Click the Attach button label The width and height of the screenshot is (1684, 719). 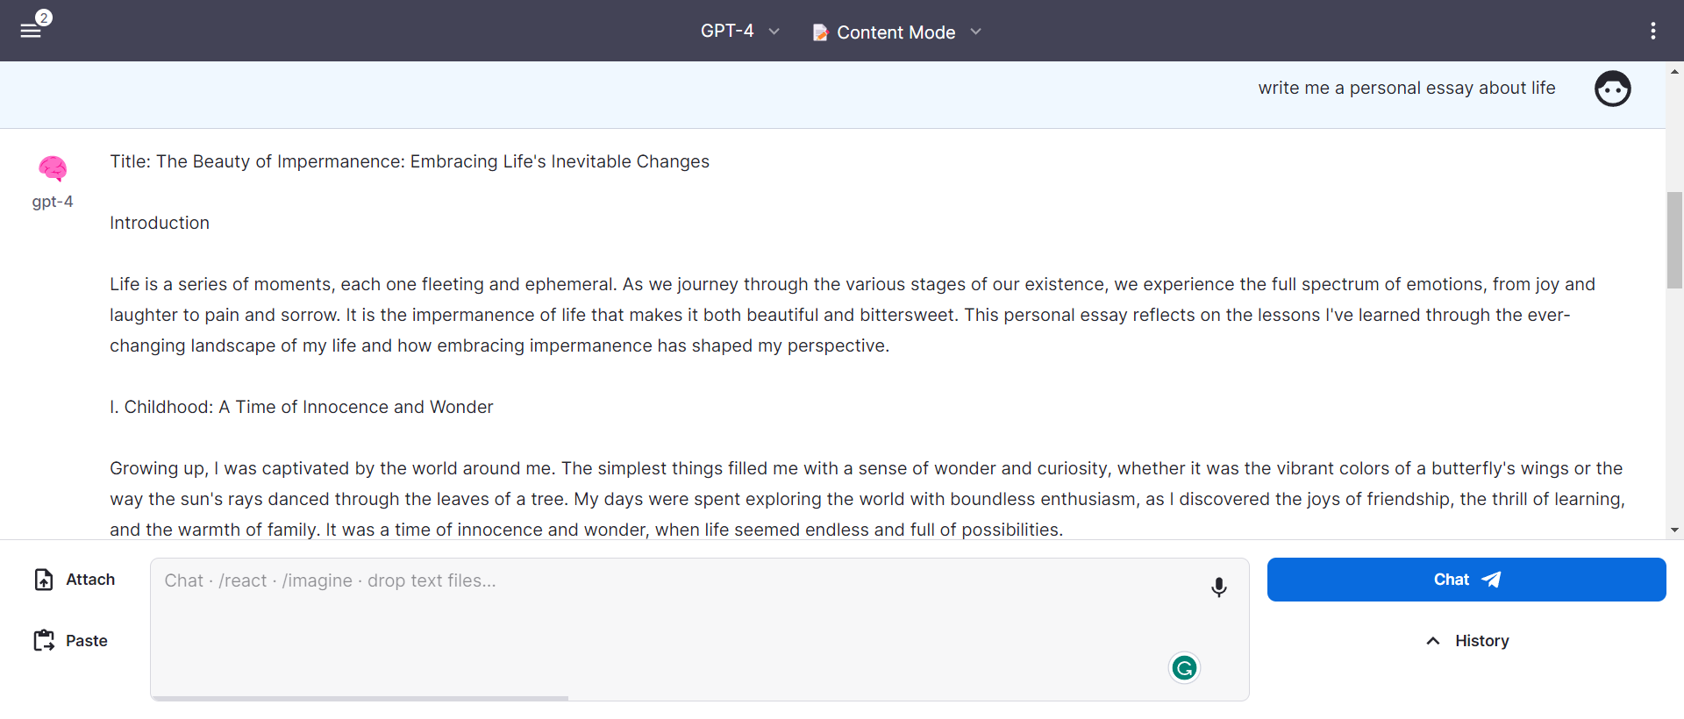(x=90, y=580)
